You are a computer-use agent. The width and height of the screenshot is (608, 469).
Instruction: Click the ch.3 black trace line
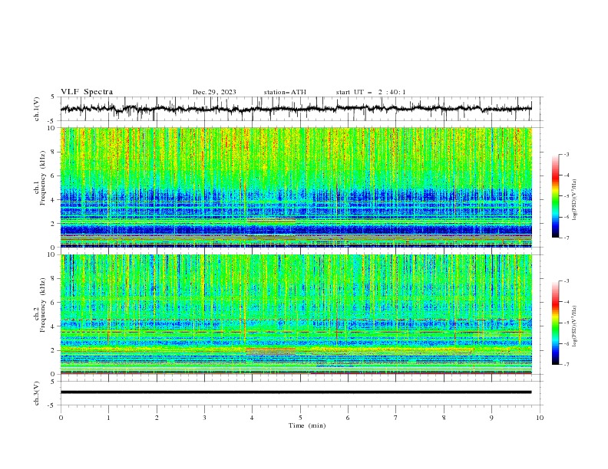tap(296, 392)
